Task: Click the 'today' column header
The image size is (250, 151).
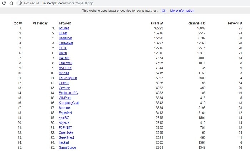Action: 18,23
